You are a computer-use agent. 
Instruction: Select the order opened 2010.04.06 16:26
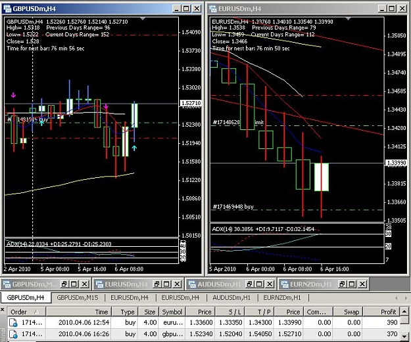204,334
